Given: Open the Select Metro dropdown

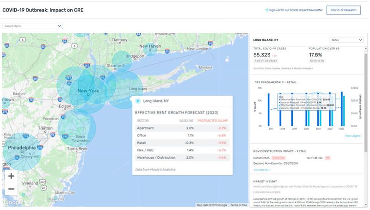Looking at the screenshot, I should point(32,26).
